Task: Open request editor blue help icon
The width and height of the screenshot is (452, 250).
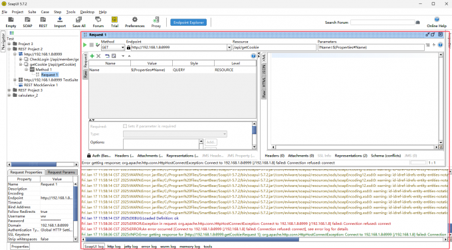Action: click(x=440, y=45)
